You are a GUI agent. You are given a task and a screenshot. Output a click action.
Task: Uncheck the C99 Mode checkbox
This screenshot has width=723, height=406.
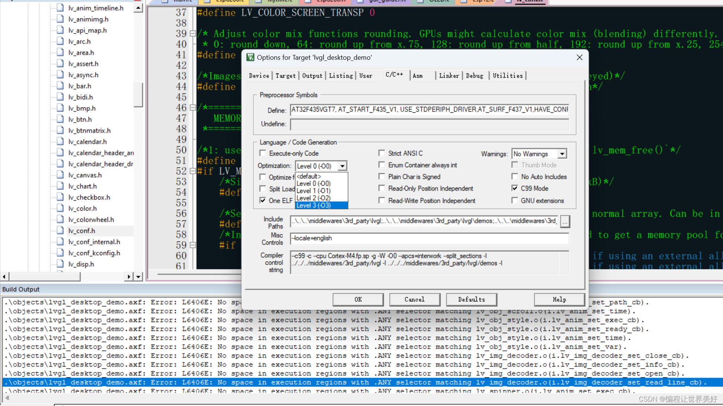point(515,188)
